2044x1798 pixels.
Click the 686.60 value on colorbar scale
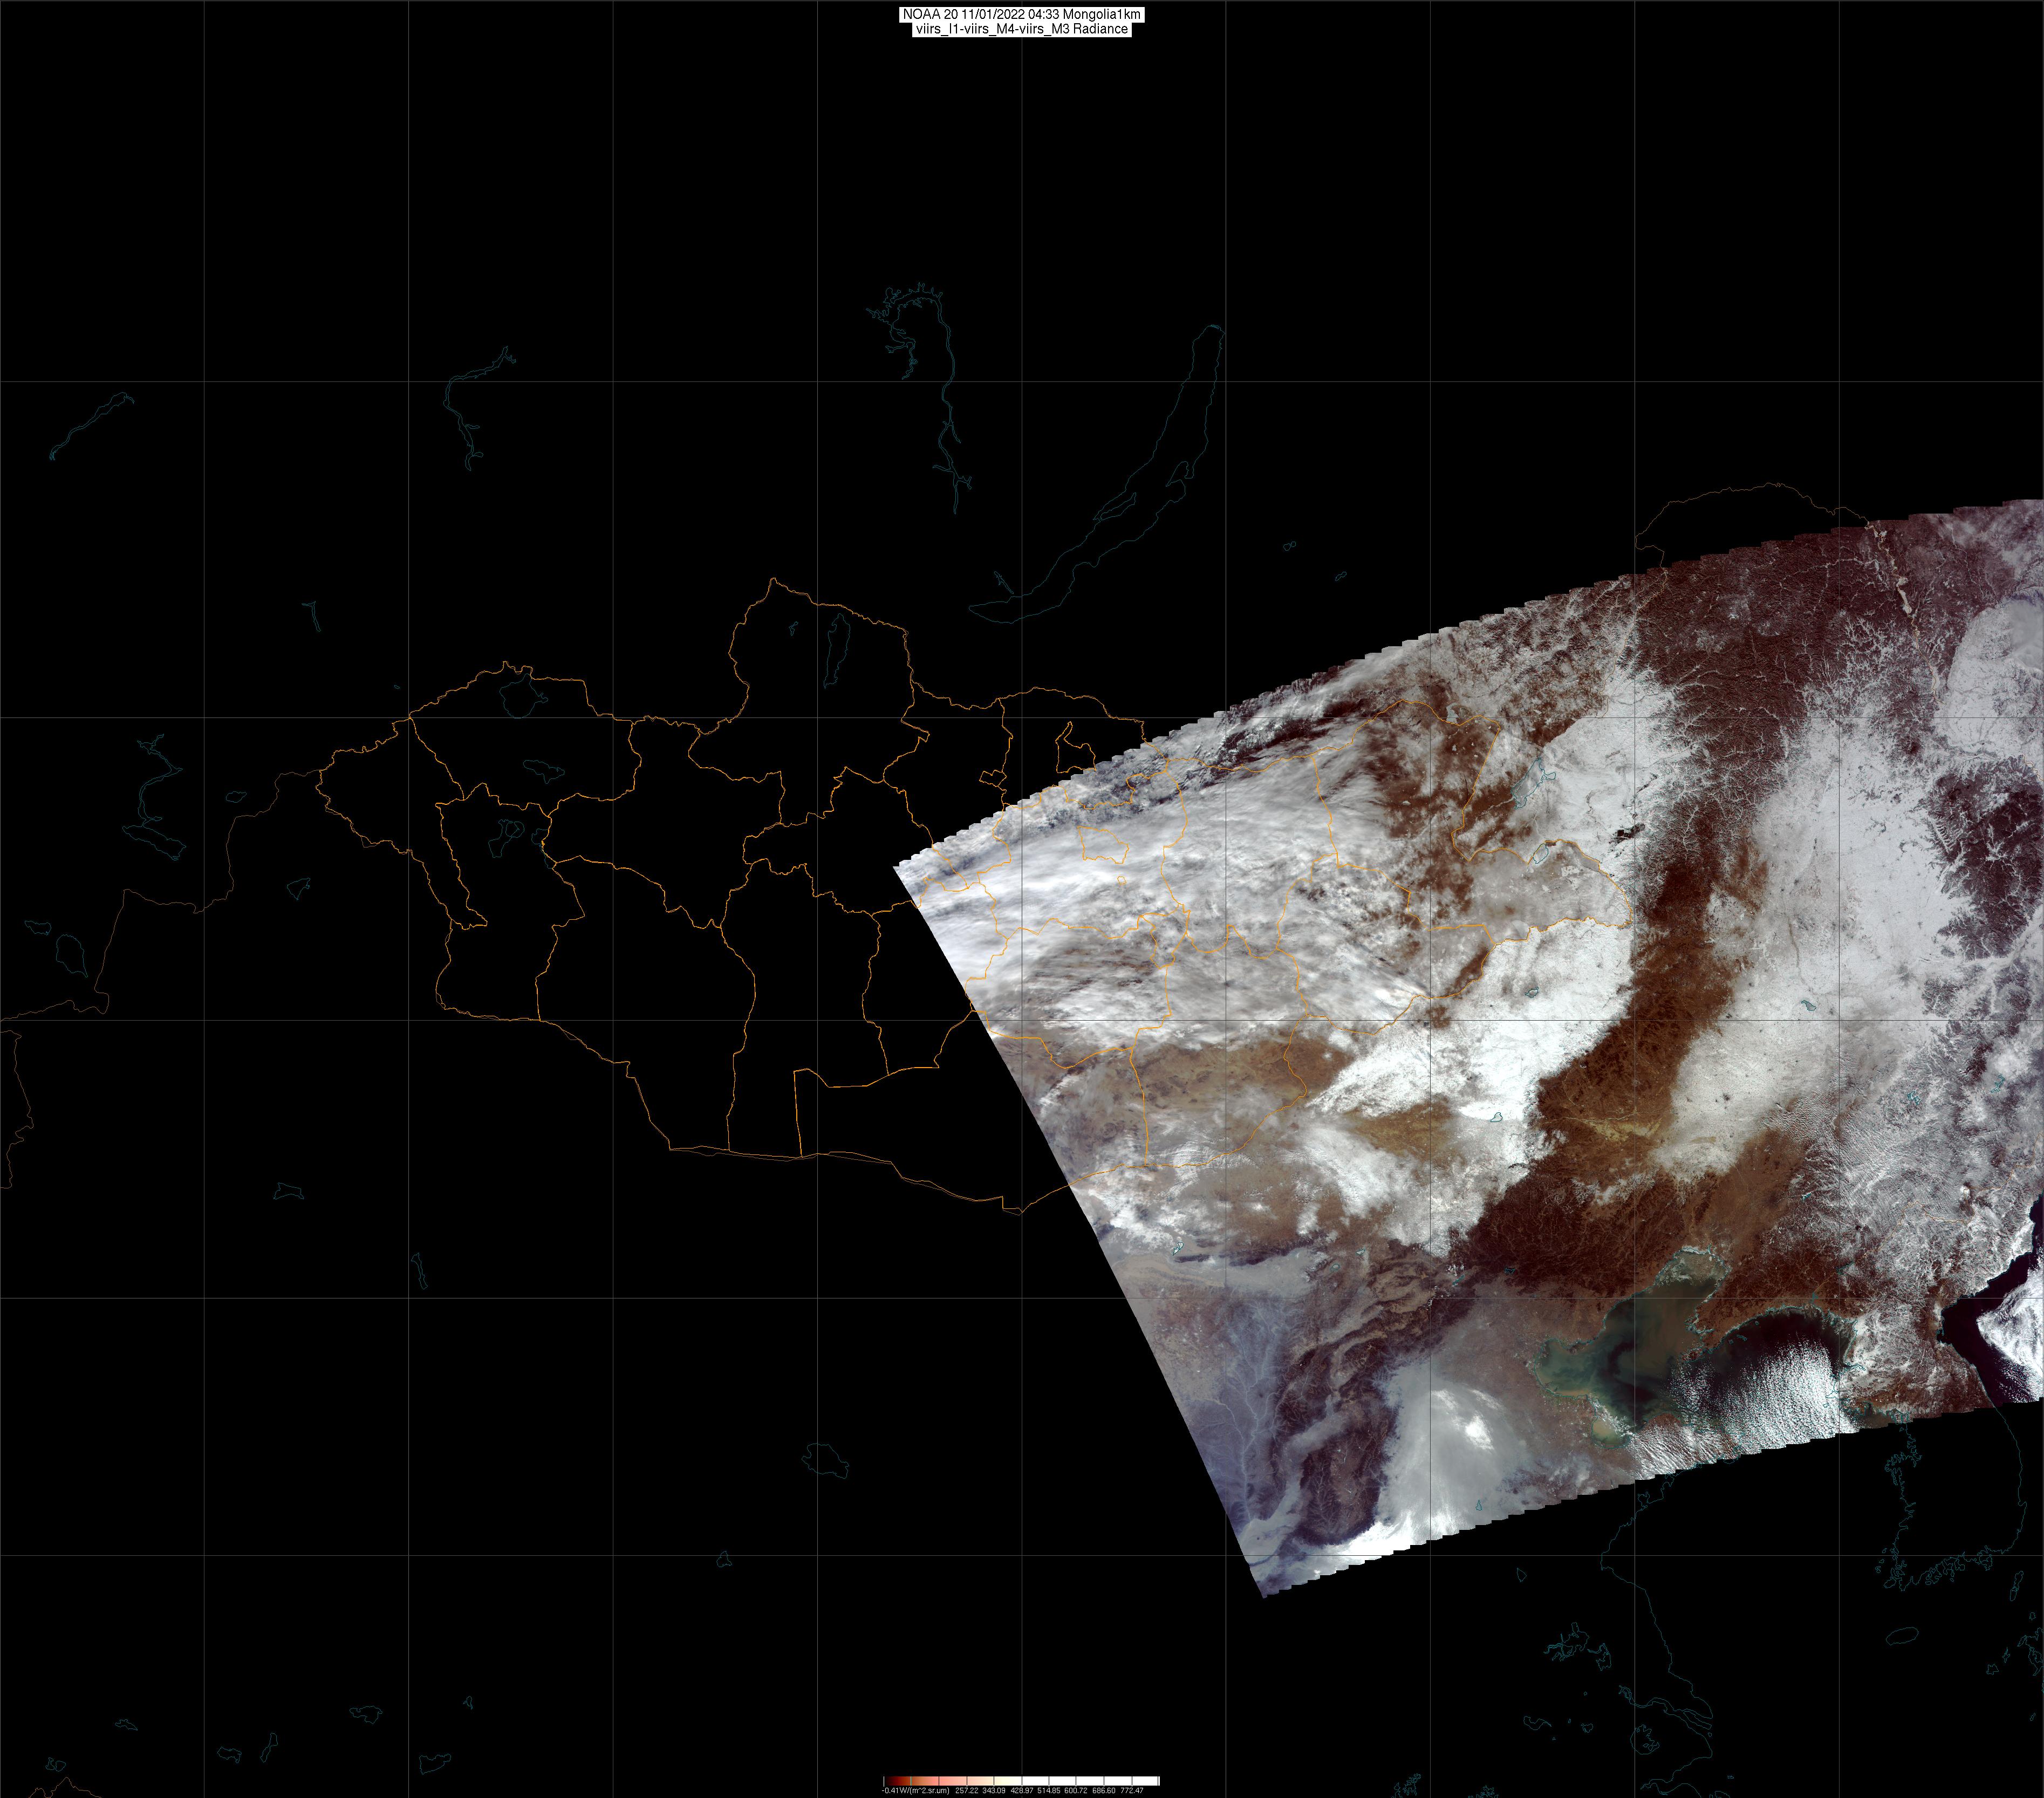1104,1790
